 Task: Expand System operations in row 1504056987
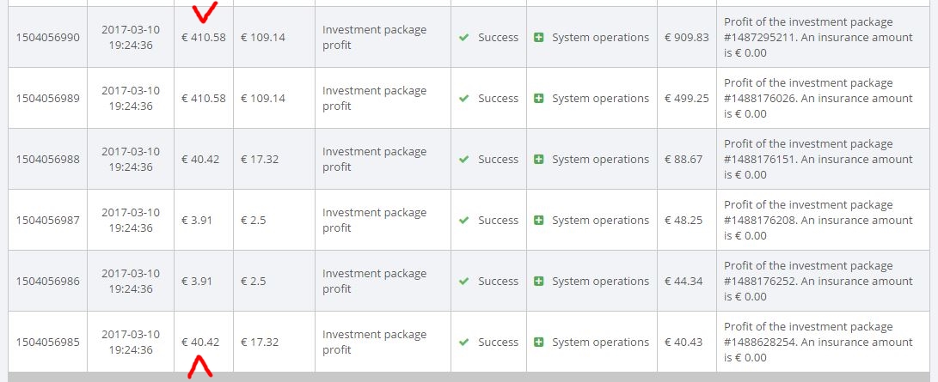(x=539, y=221)
